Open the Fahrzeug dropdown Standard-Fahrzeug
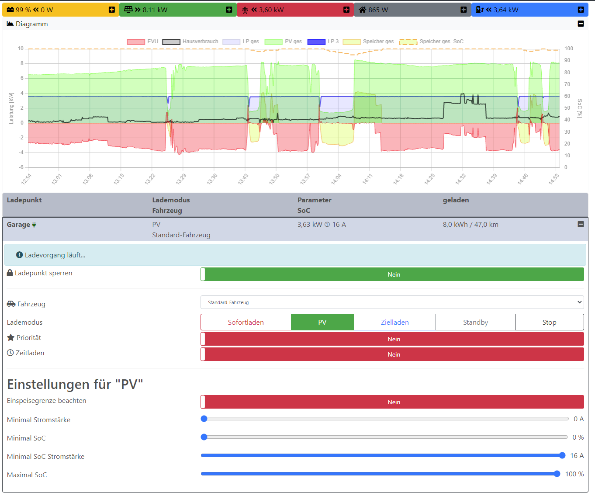 (x=392, y=302)
